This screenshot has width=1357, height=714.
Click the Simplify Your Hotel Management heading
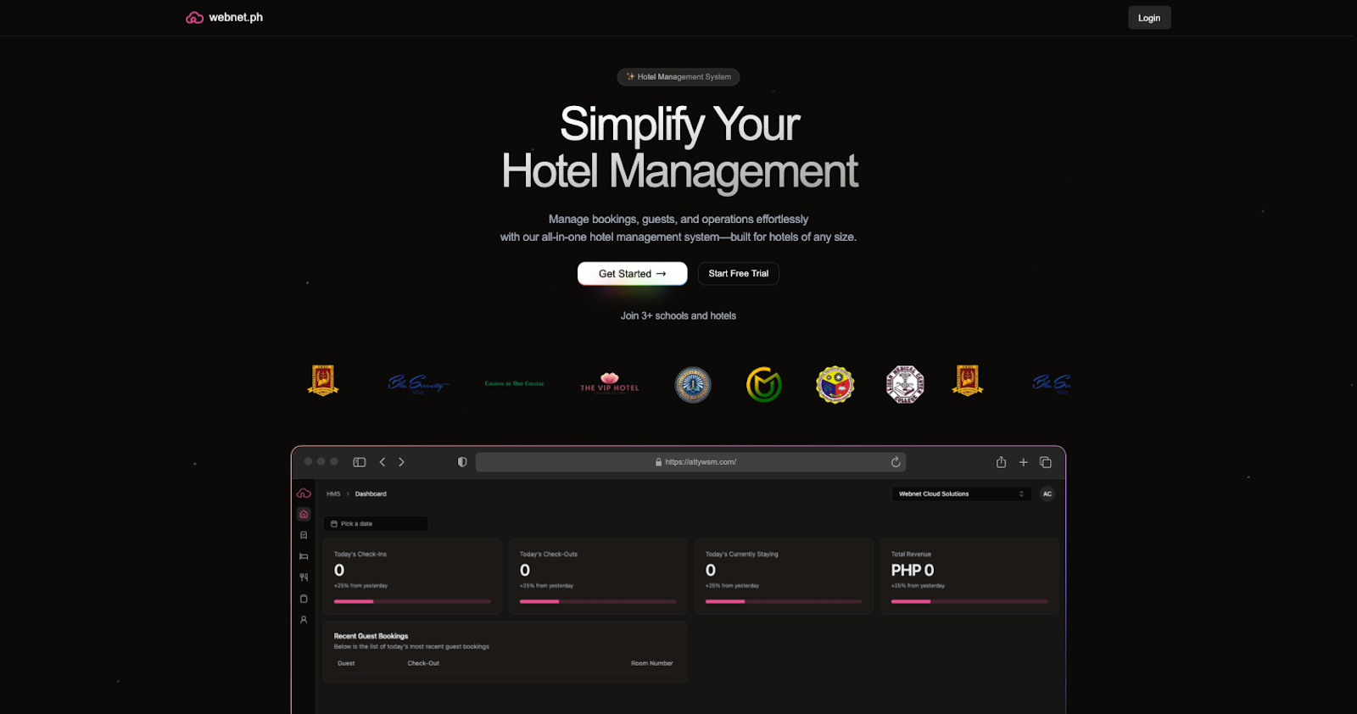coord(679,148)
